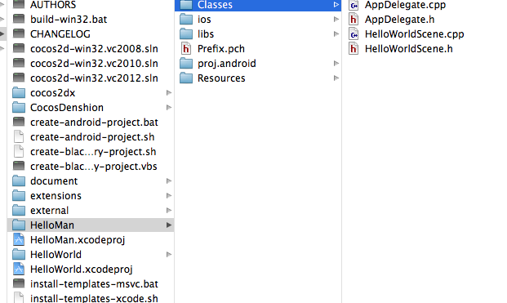Select the HelloWorldScene.h file name
Screen dimensions: 507x303
point(409,49)
